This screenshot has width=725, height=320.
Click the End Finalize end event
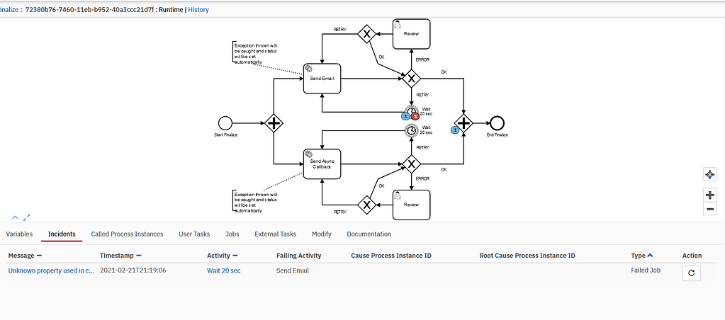[497, 122]
